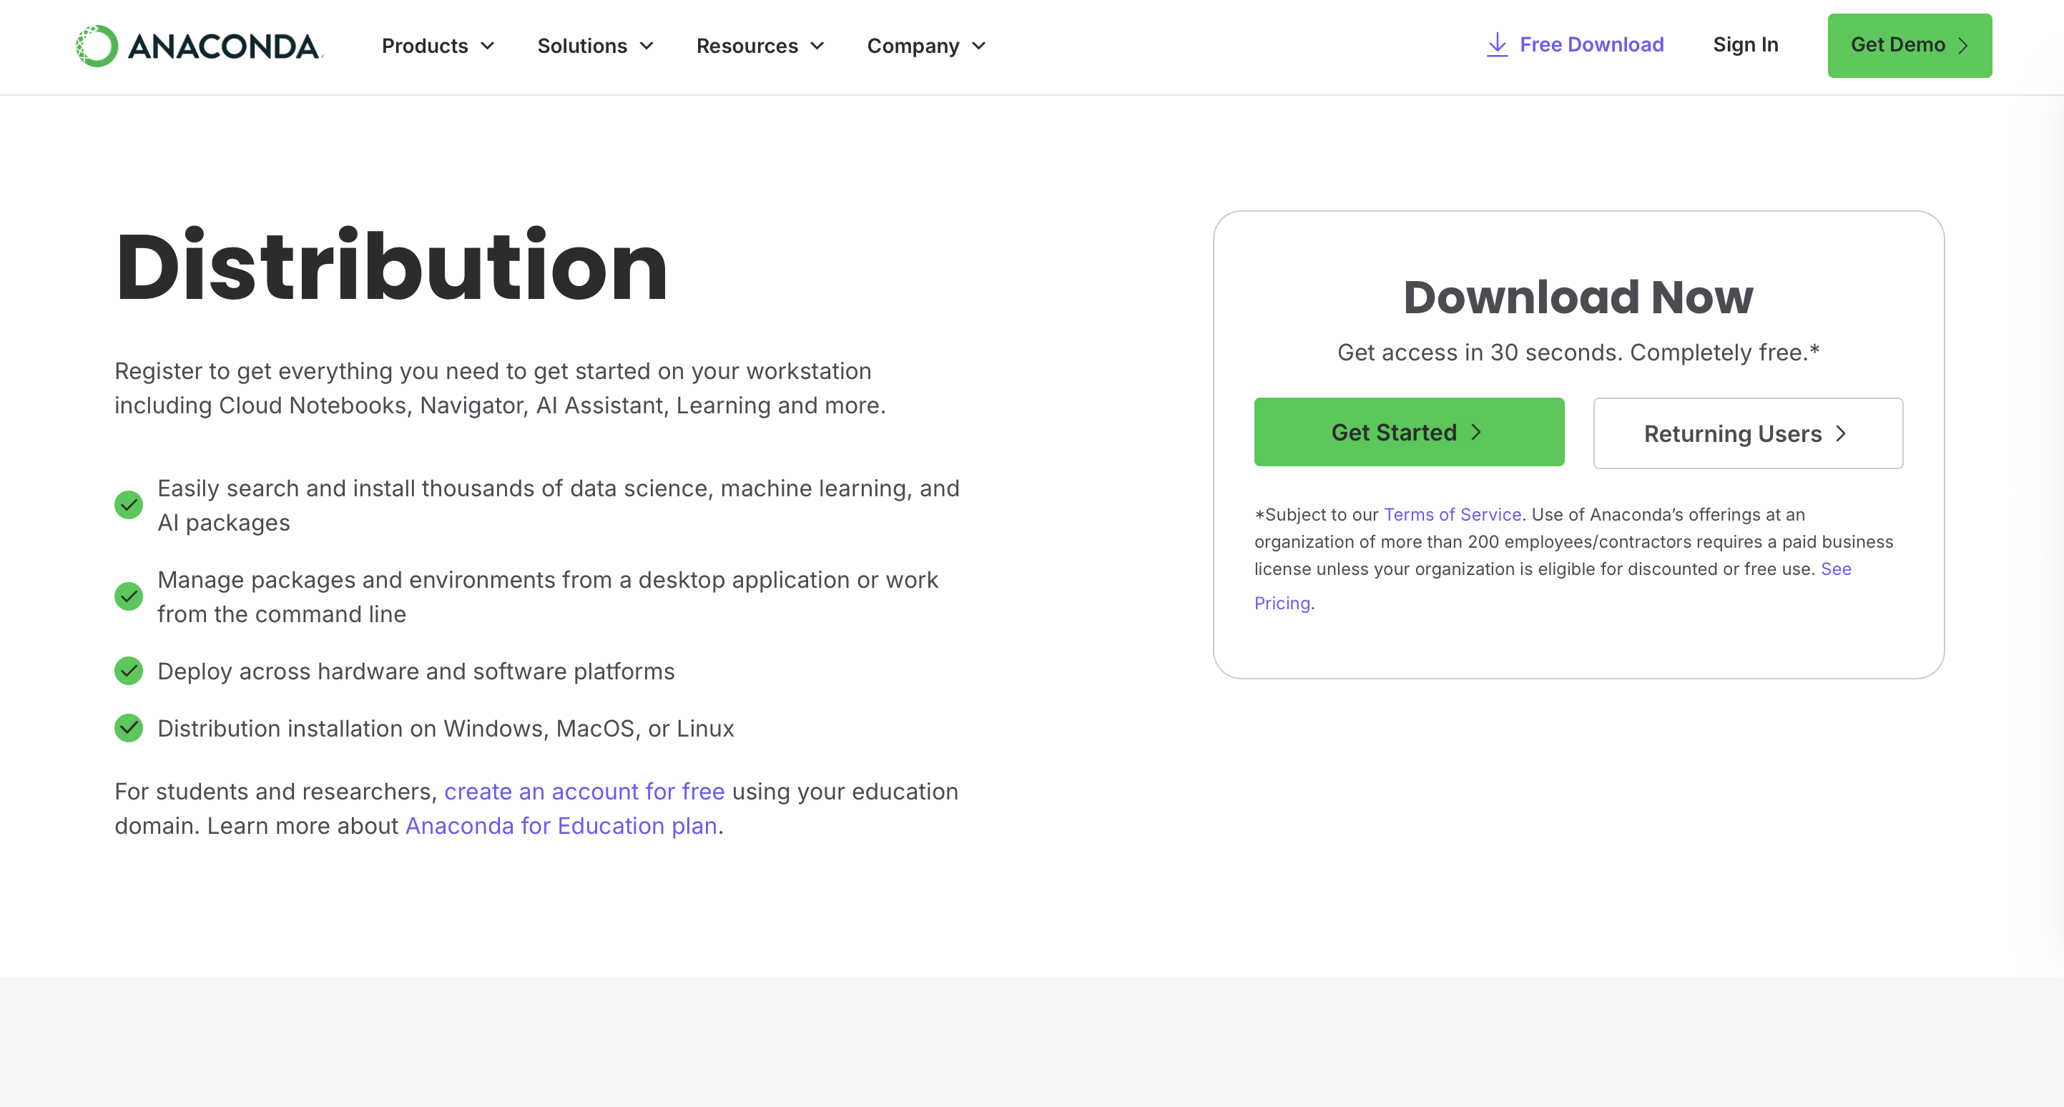This screenshot has width=2064, height=1107.
Task: Click the ANACONDA wordmark text
Action: pyautogui.click(x=224, y=46)
